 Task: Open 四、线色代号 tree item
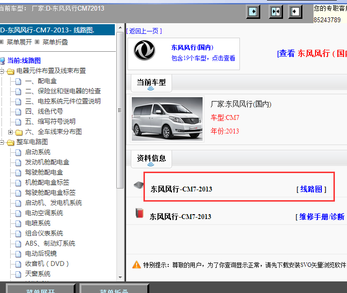[x=44, y=111]
